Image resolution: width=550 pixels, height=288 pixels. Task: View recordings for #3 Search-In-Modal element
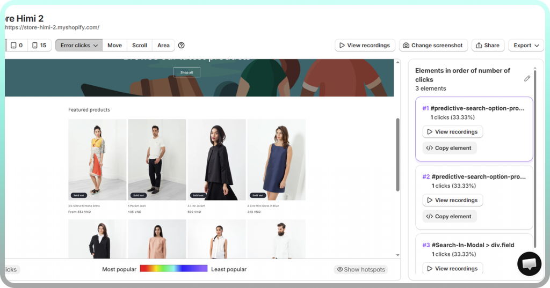(452, 269)
